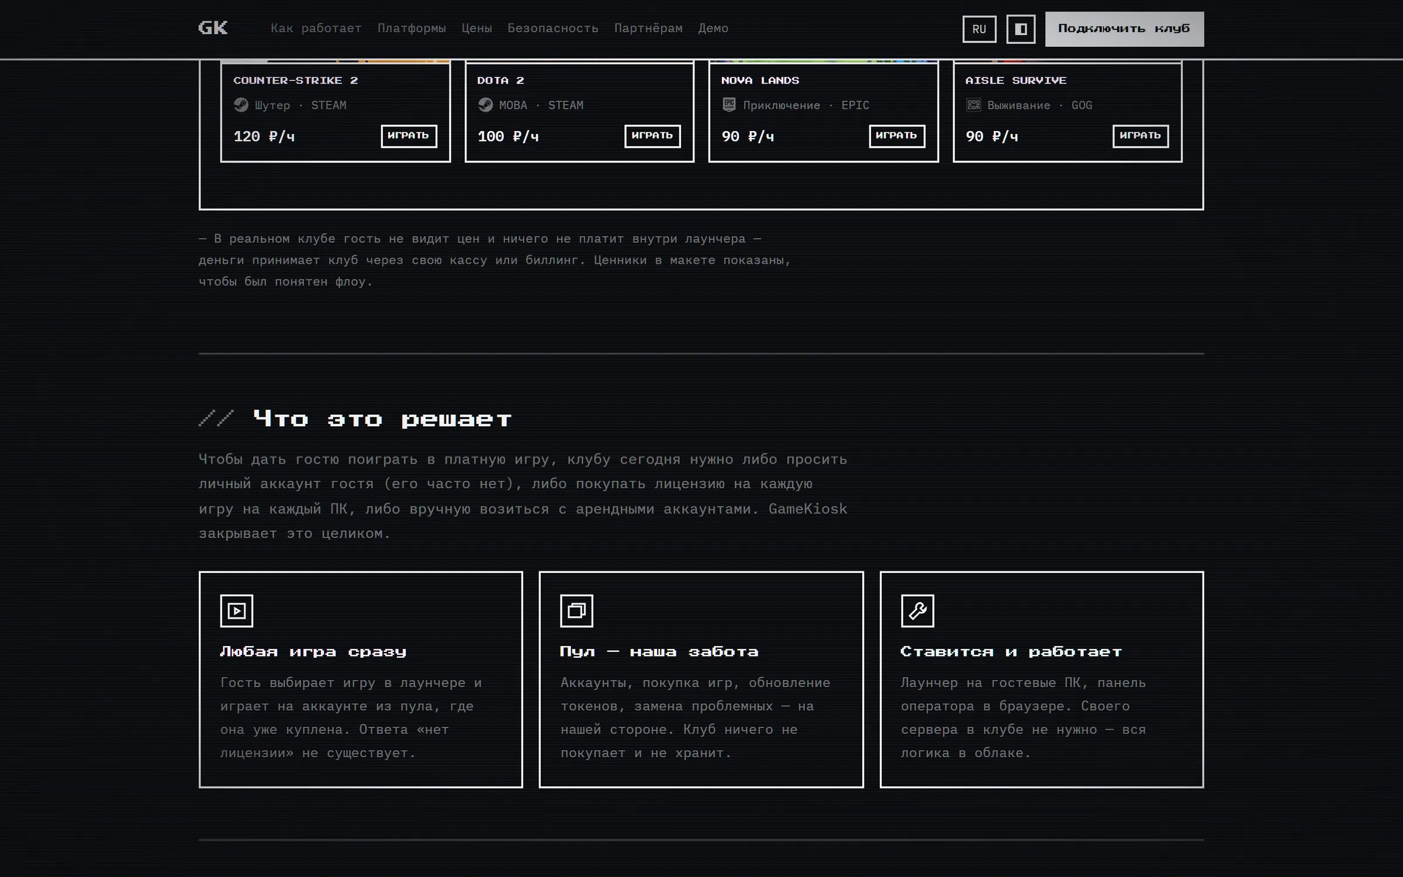1403x877 pixels.
Task: Click the Шутер · STEAM label
Action: (x=300, y=105)
